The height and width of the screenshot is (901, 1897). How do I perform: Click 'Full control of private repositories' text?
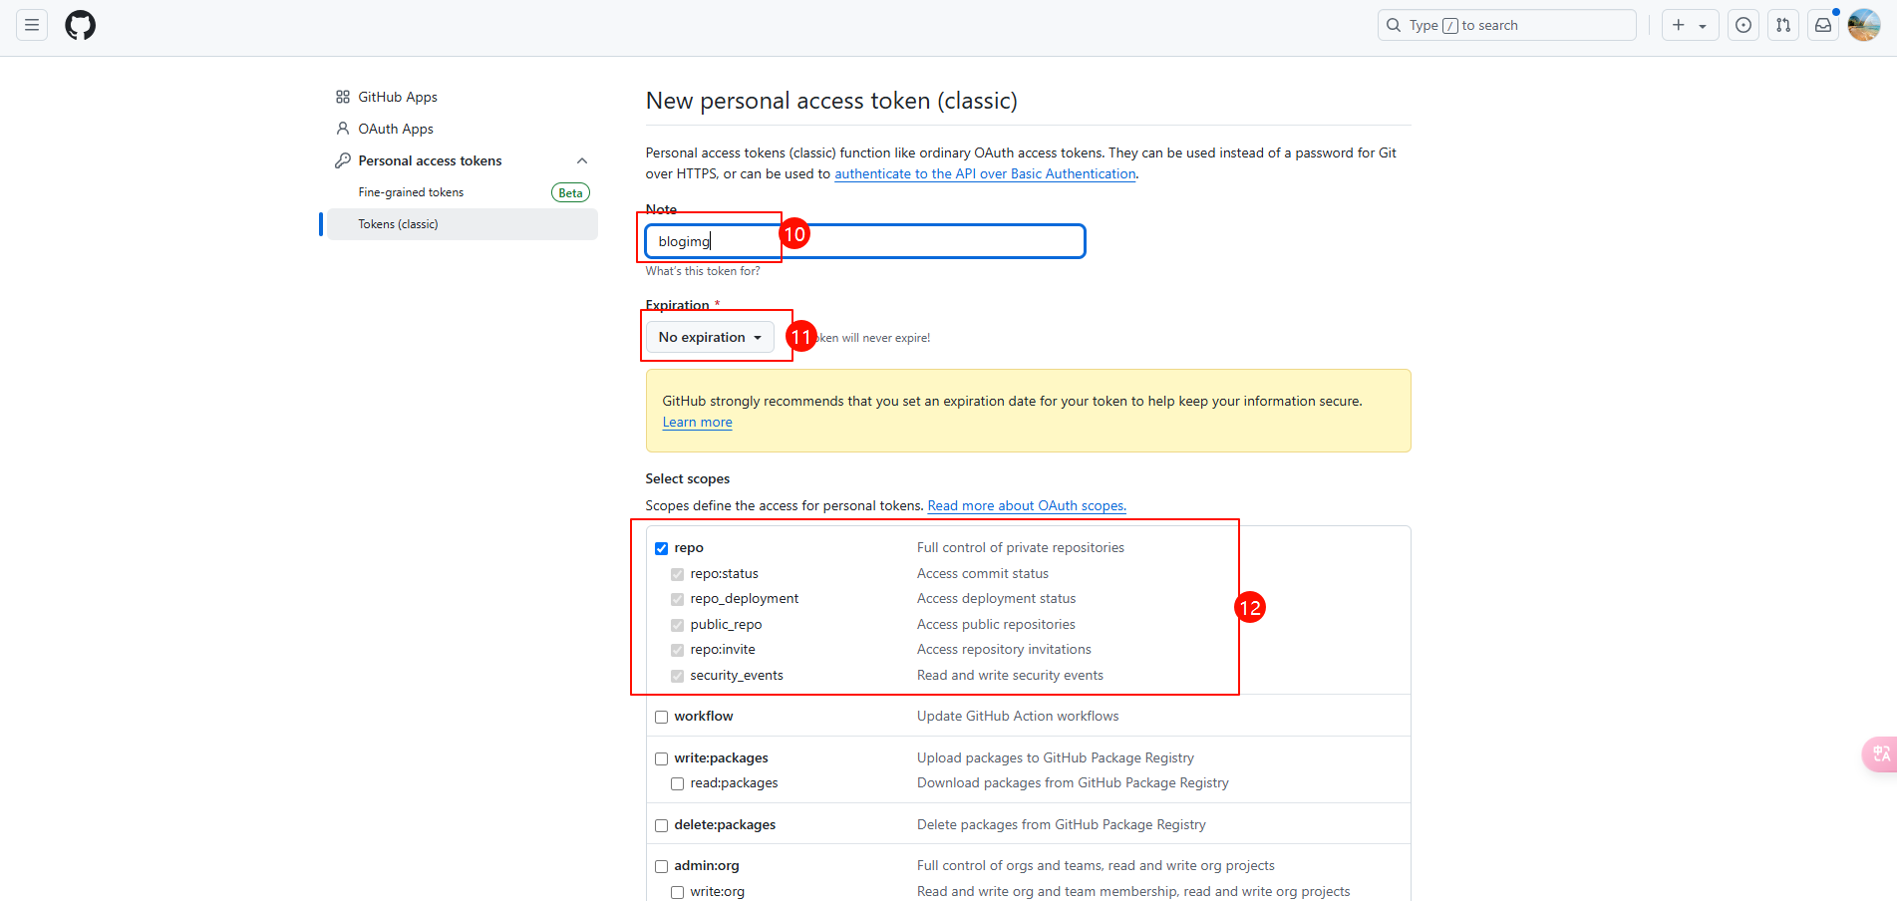pyautogui.click(x=1021, y=547)
